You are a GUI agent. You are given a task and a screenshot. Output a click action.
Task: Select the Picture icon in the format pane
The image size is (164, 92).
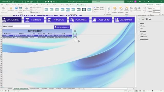tap(150, 19)
